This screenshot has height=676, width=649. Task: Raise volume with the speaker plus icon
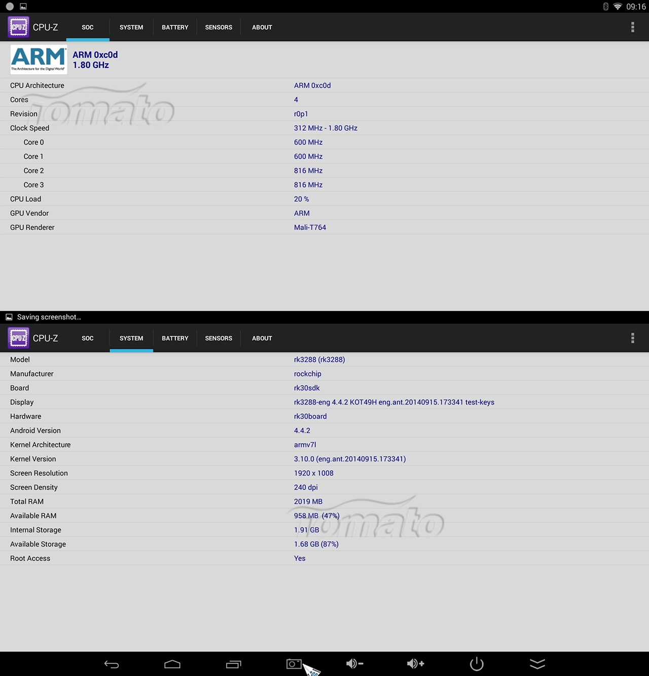point(416,664)
